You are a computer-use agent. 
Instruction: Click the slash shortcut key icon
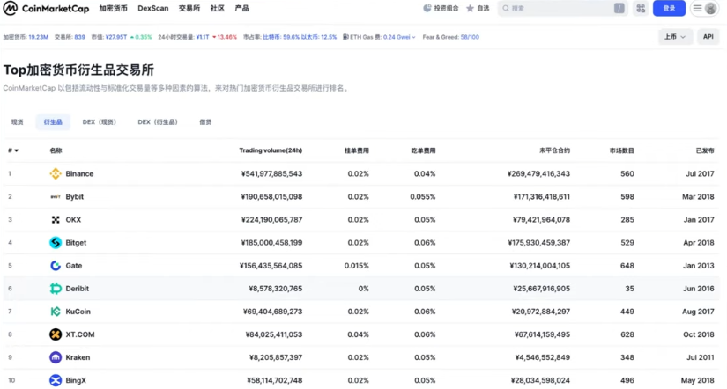[x=619, y=8]
